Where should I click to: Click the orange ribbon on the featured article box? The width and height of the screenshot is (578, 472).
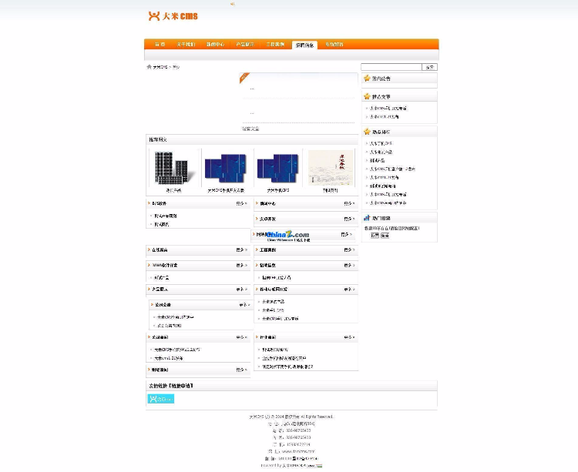pos(244,77)
